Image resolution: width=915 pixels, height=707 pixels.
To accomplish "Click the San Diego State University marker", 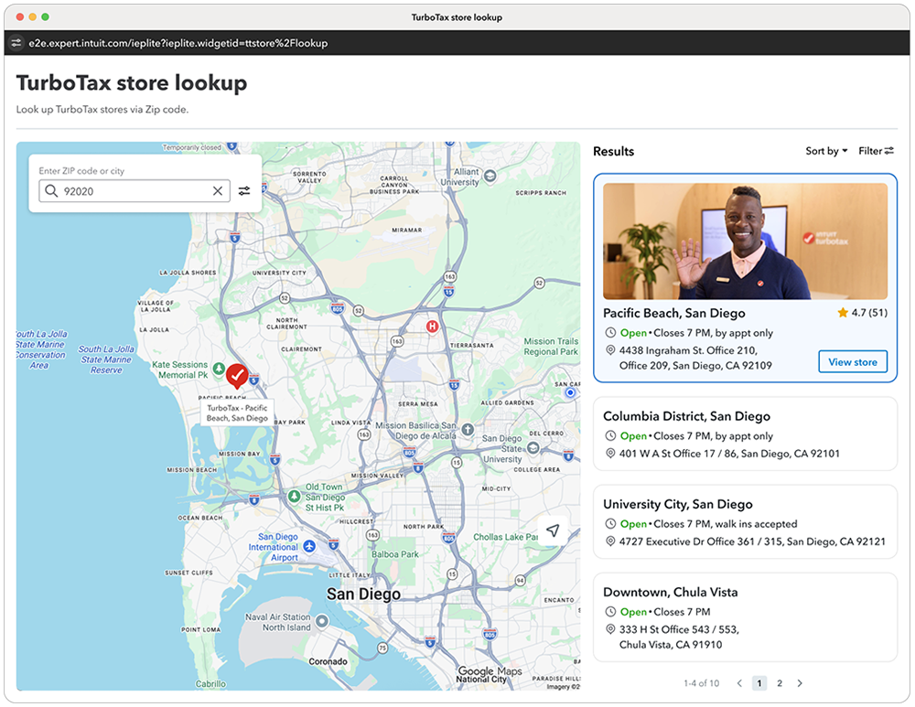I will (533, 448).
